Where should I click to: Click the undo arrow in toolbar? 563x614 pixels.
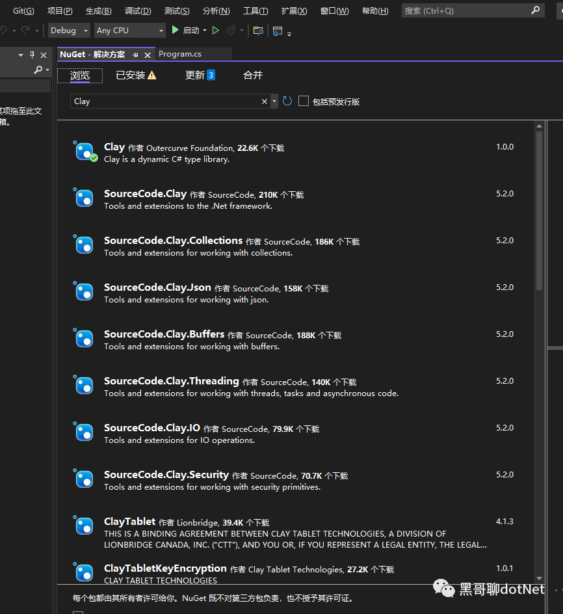(3, 30)
